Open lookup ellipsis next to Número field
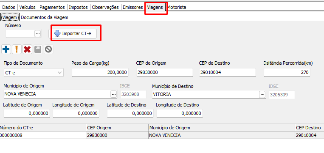Viewport: 324px width, 153px height. (x=38, y=33)
